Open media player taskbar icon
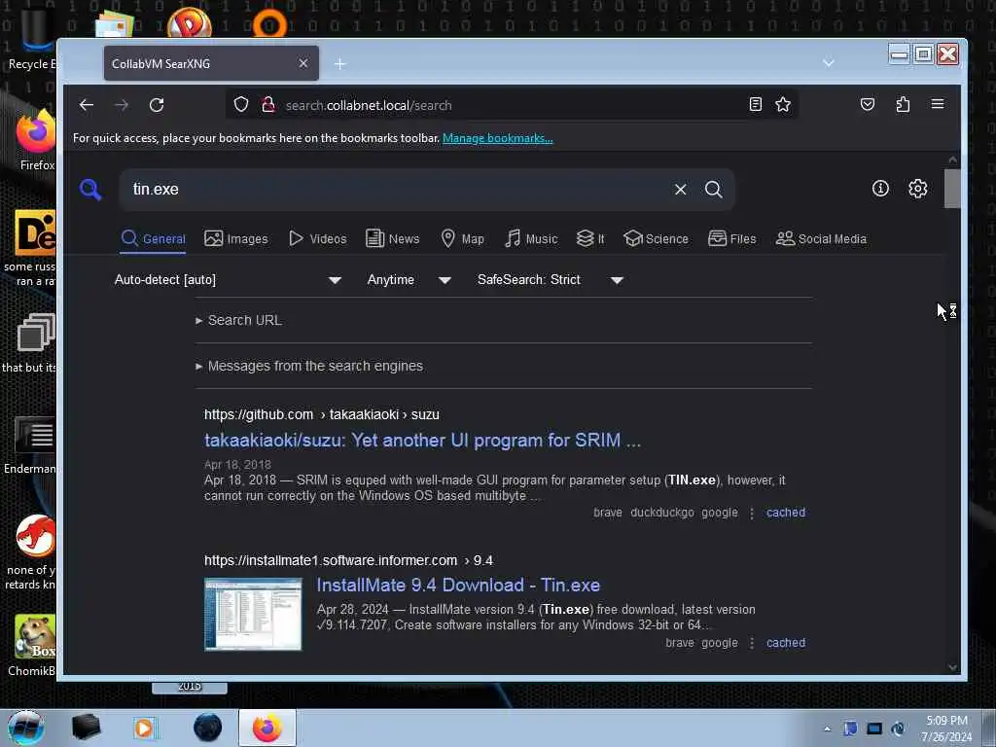996x747 pixels. click(x=144, y=728)
